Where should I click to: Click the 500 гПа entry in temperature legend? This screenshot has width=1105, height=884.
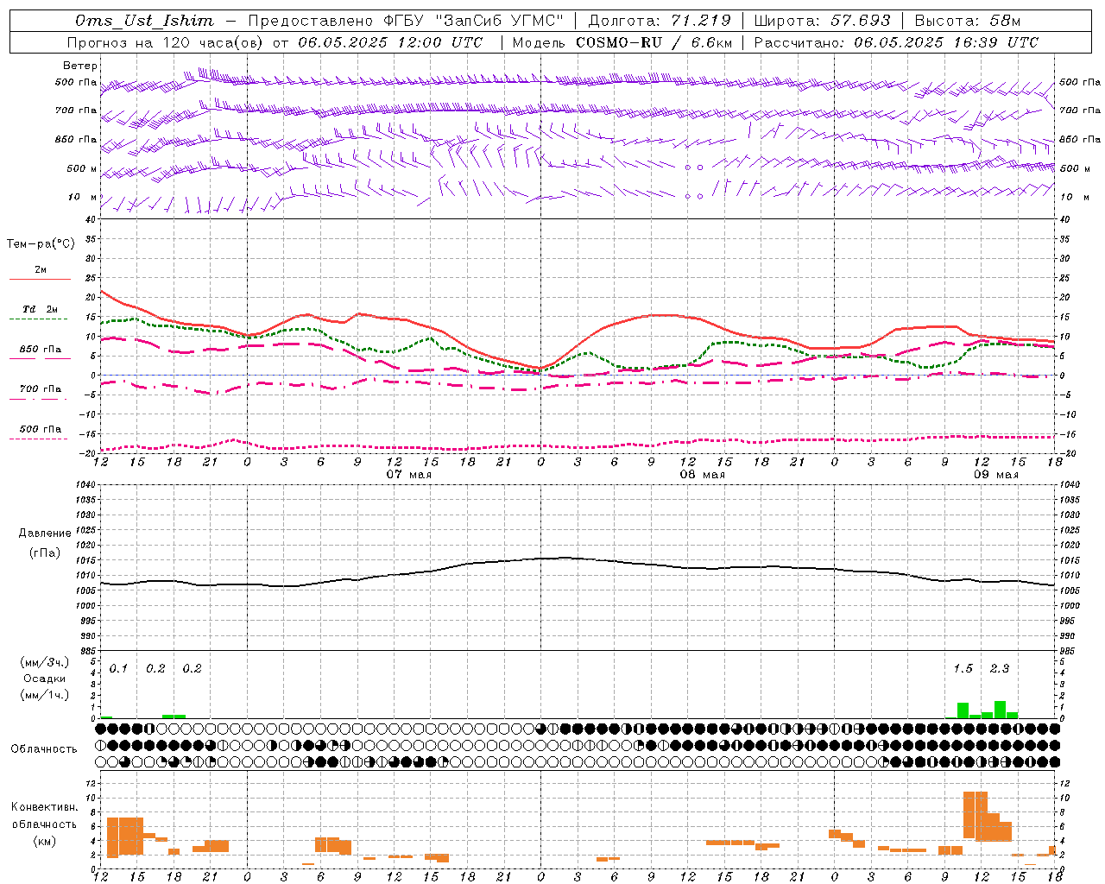tap(41, 429)
